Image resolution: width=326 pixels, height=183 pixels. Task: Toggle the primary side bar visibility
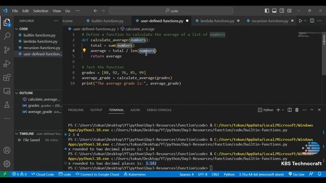click(x=267, y=11)
